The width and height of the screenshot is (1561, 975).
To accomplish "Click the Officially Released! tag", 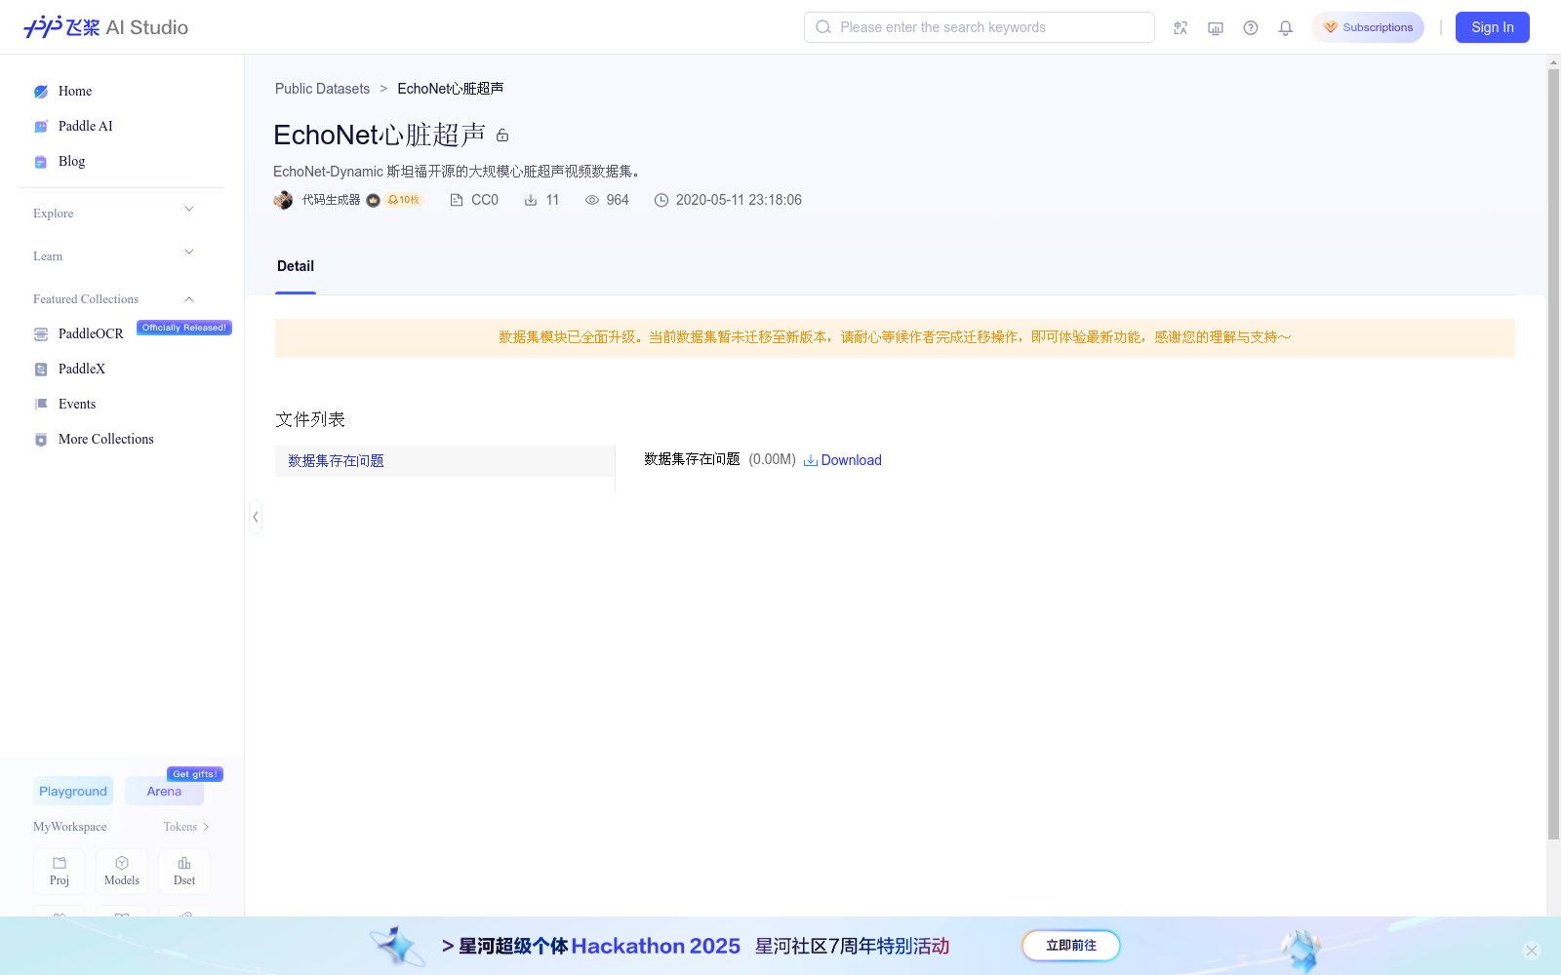I will (x=184, y=328).
